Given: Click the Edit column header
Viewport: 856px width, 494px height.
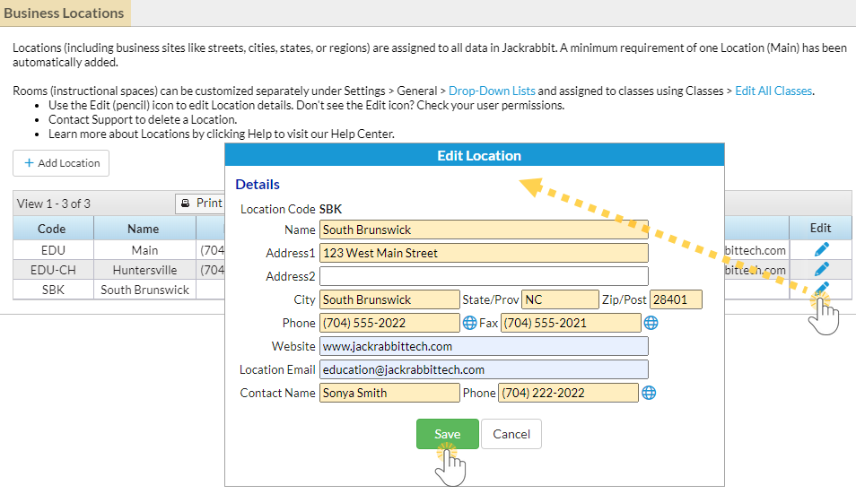Looking at the screenshot, I should click(820, 228).
